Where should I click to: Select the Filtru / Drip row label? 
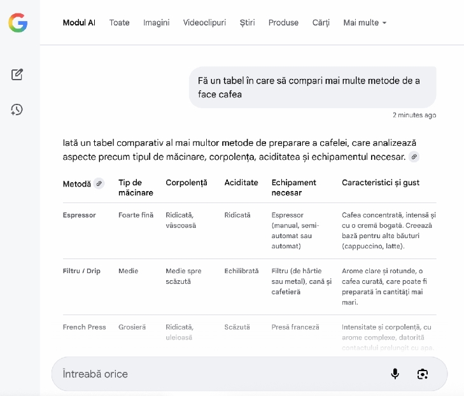[81, 271]
